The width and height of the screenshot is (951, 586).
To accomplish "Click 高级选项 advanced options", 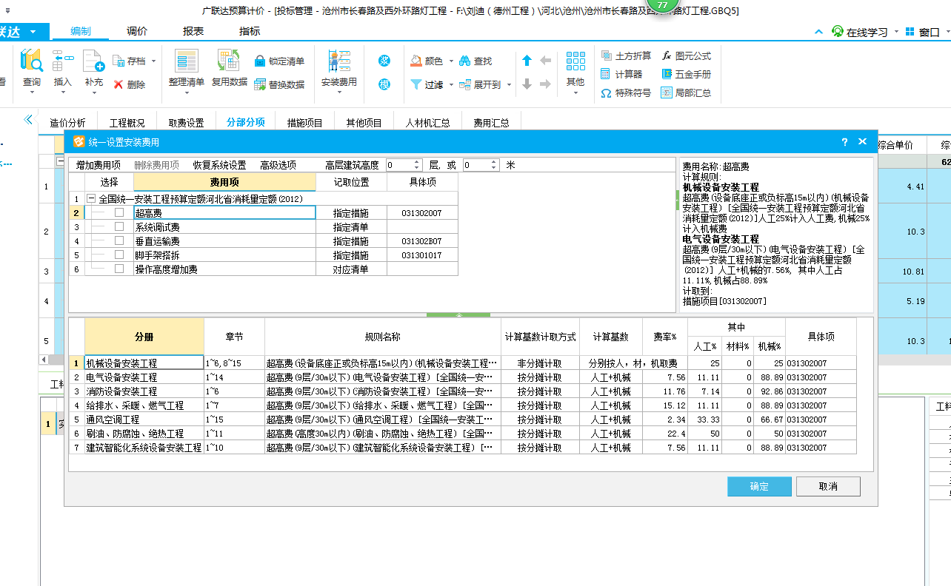I will pos(278,165).
